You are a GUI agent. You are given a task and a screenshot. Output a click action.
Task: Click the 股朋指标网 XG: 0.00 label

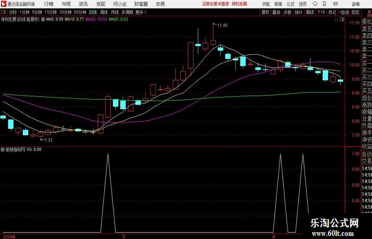coord(24,150)
